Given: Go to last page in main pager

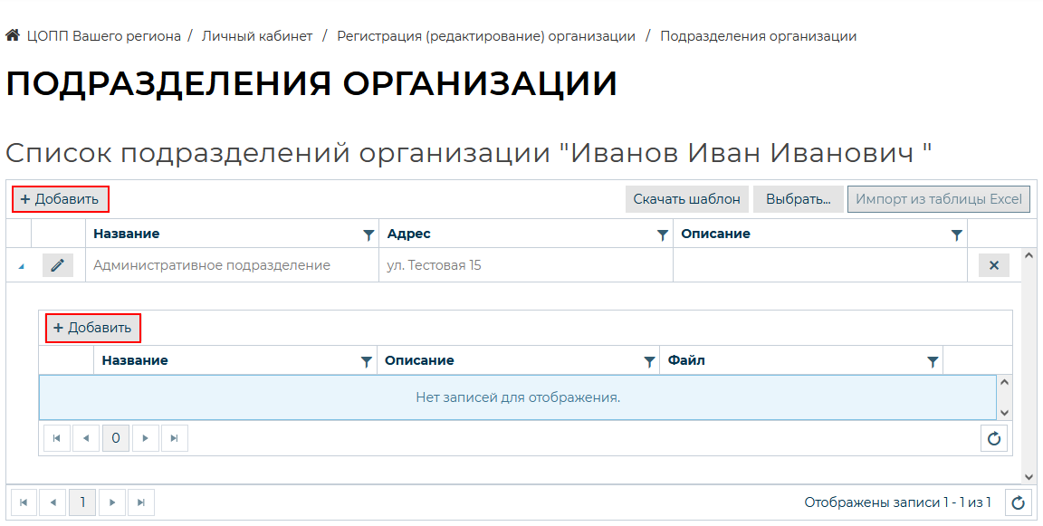Looking at the screenshot, I should (x=141, y=502).
